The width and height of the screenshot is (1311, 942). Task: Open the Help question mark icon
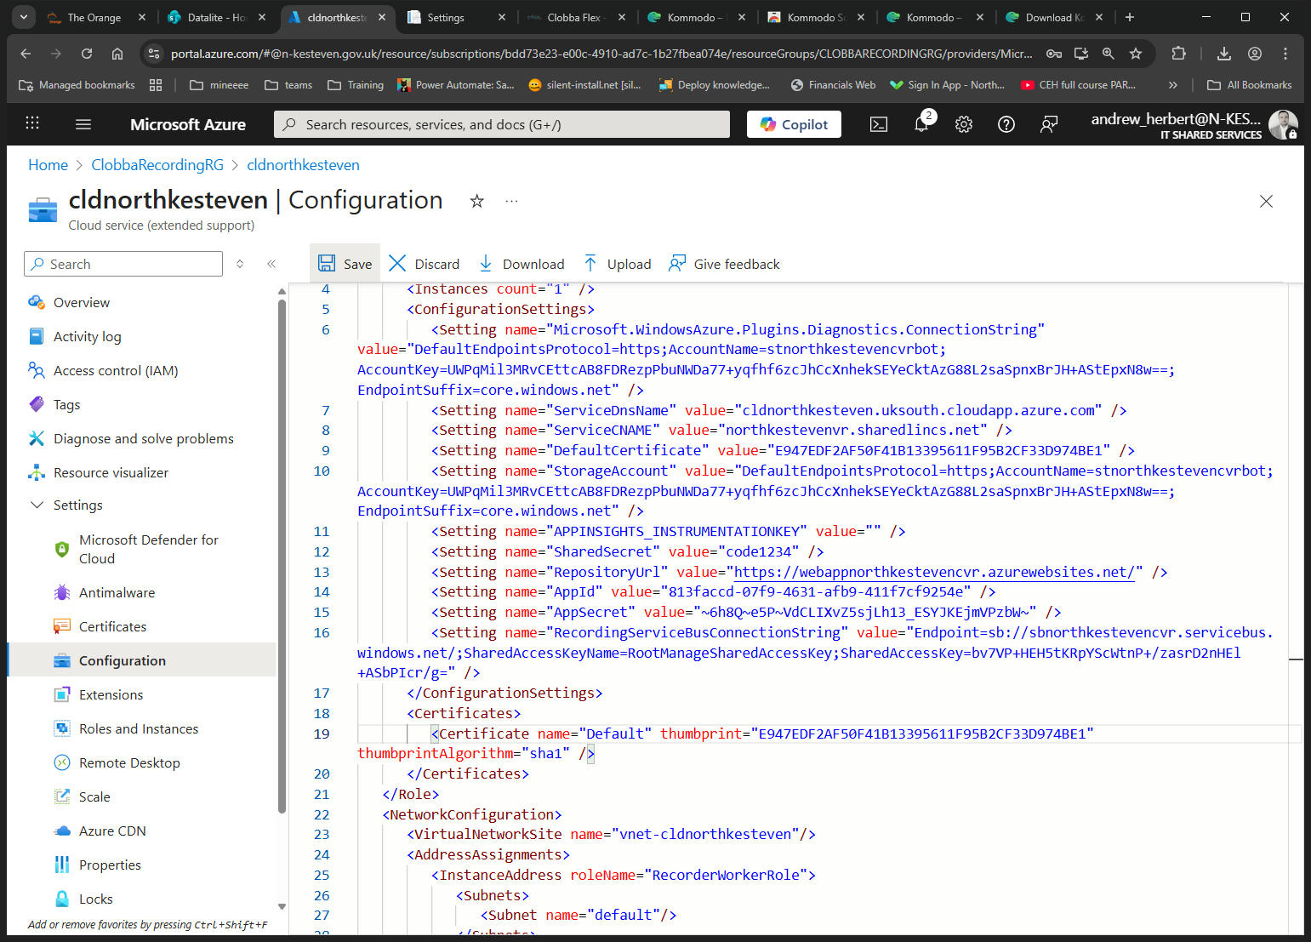(x=1006, y=124)
